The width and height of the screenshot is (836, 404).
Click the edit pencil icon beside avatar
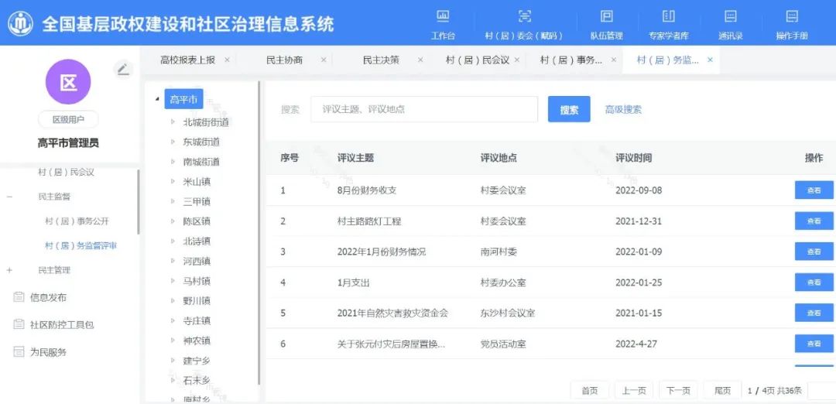click(123, 69)
